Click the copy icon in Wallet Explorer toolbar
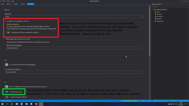 tap(156, 7)
